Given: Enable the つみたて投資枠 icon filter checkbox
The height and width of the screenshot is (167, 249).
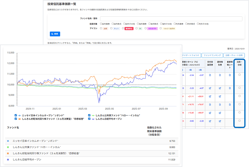Looking at the screenshot, I should pos(161,28).
